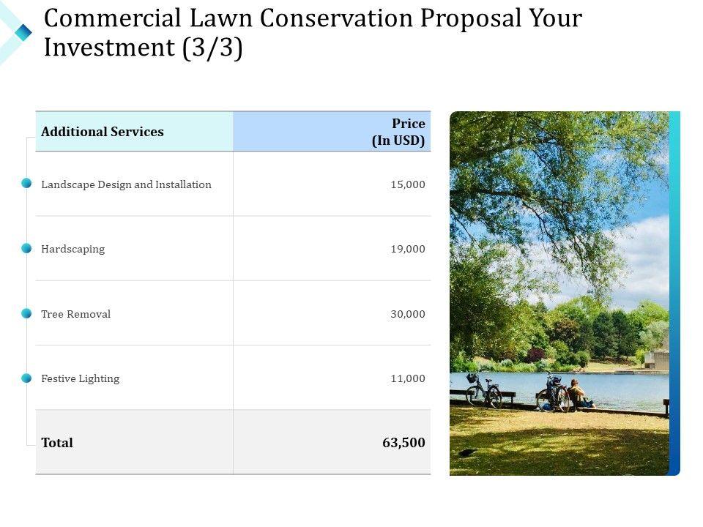Click the Hardscaping row label
Viewport: 703px width, 527px height.
point(73,249)
